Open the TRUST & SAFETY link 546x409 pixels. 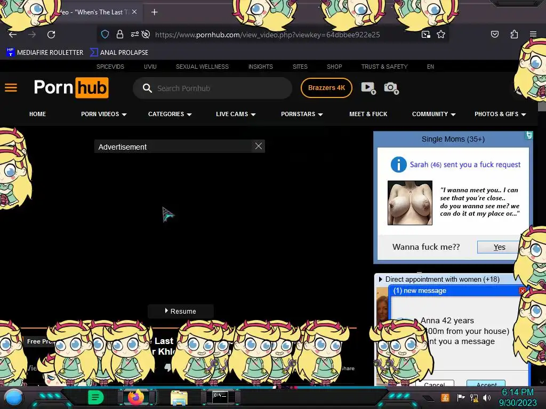coord(384,67)
